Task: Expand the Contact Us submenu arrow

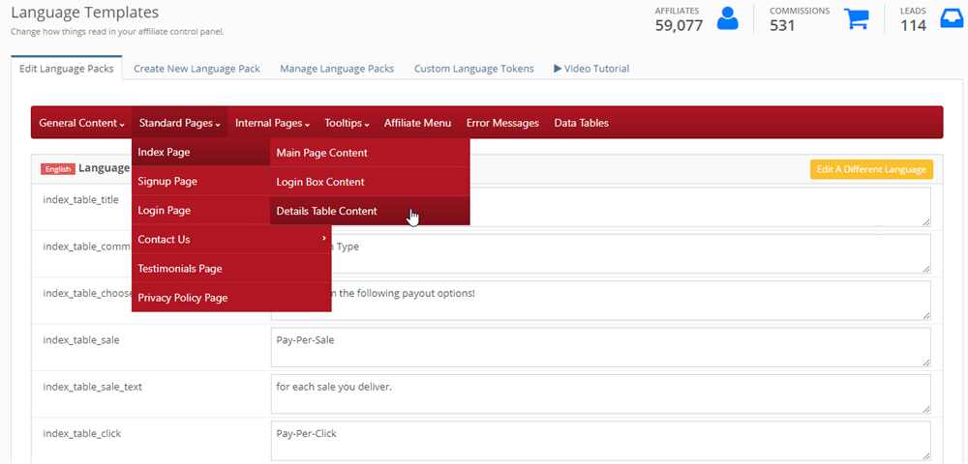Action: coord(324,239)
